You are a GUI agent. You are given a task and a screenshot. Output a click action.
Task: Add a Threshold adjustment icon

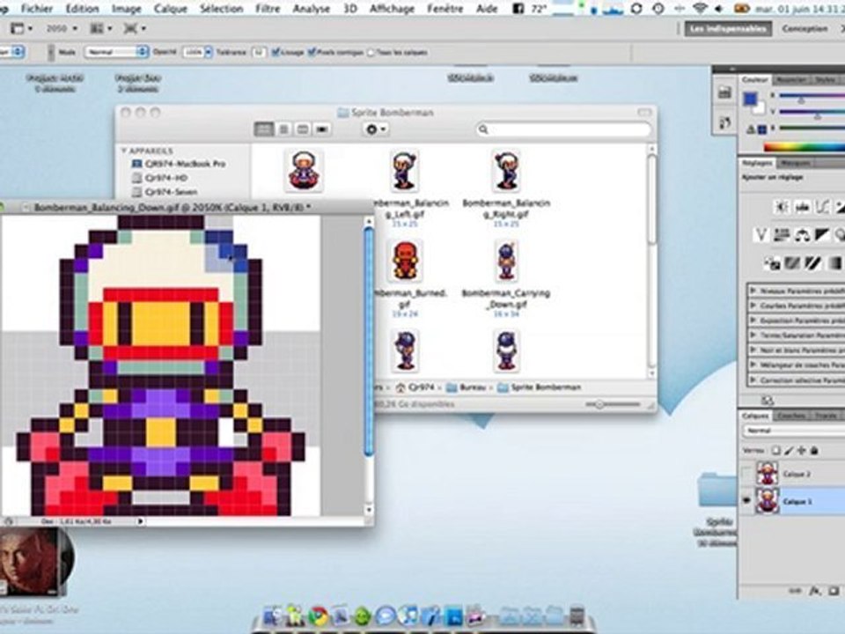[812, 263]
